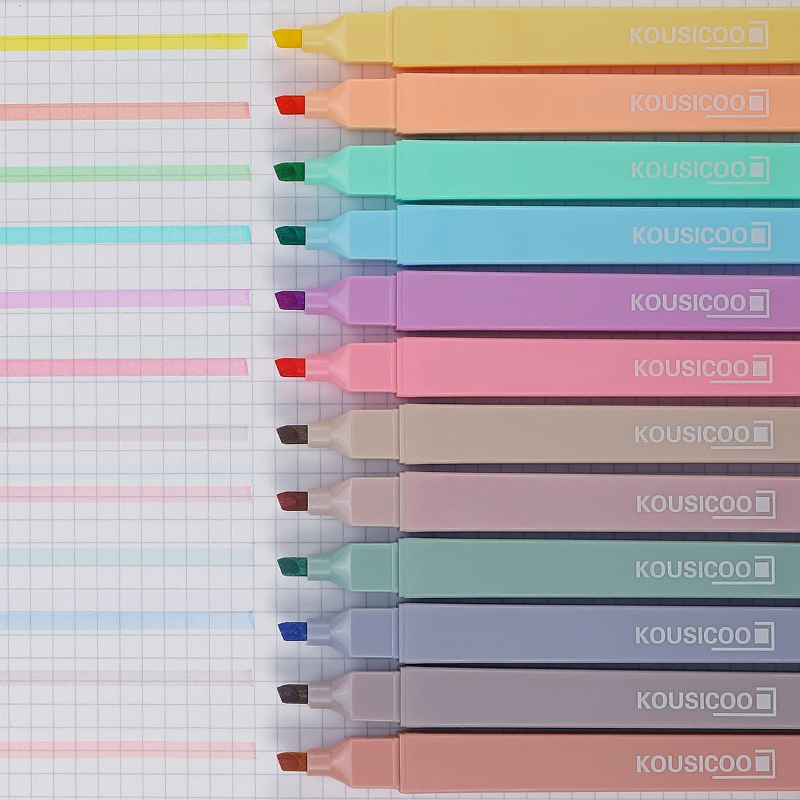Image resolution: width=800 pixels, height=800 pixels.
Task: Click the yellow highlighter stroke on paper
Action: [x=124, y=43]
